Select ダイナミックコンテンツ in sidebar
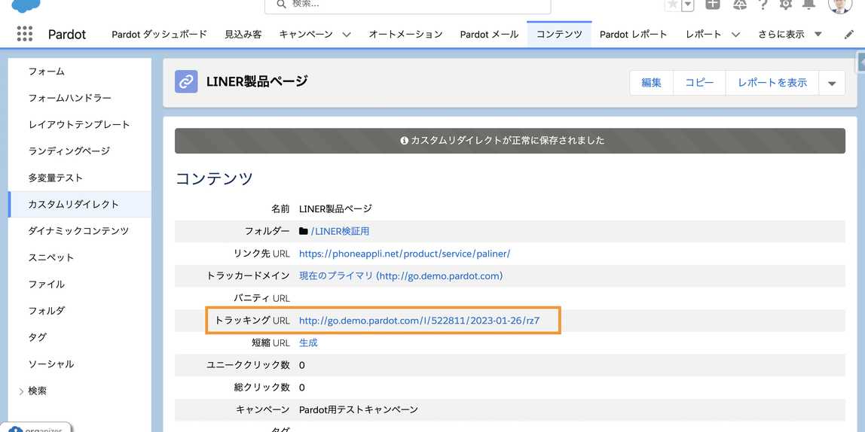The image size is (865, 432). [x=79, y=231]
